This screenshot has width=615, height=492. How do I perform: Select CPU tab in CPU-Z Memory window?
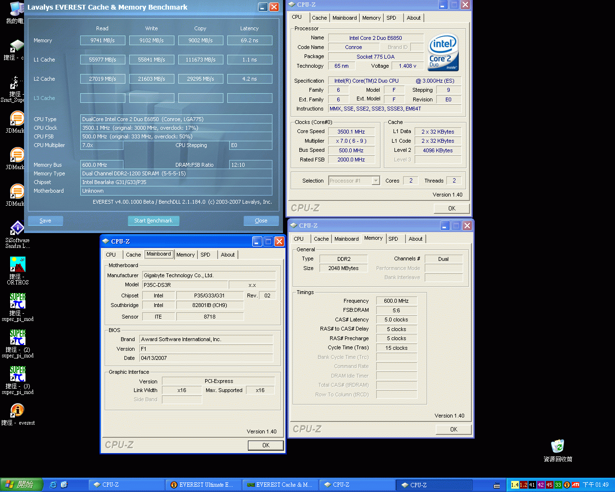299,239
